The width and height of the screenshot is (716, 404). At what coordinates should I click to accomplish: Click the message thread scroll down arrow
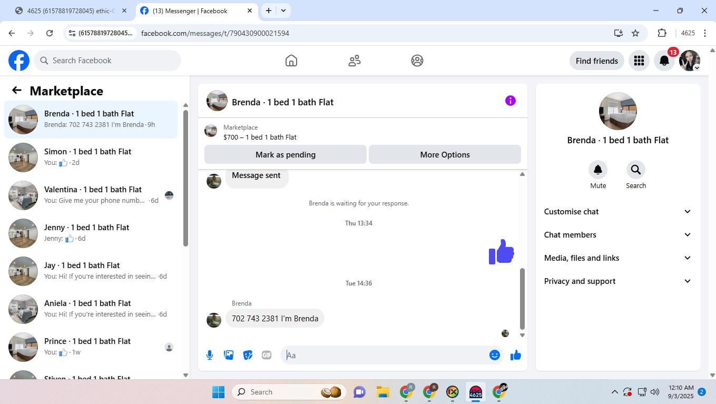(x=522, y=335)
